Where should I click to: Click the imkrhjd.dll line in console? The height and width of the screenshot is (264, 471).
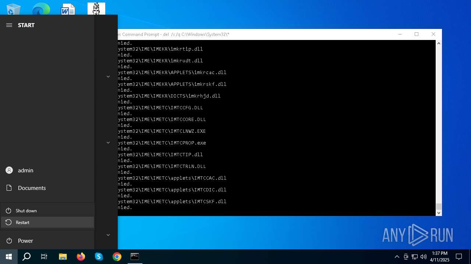pyautogui.click(x=169, y=96)
